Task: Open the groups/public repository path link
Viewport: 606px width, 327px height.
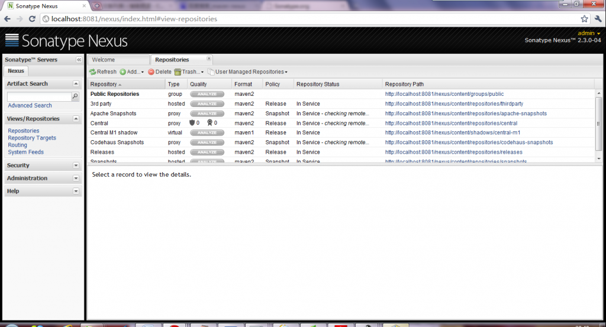Action: point(444,94)
